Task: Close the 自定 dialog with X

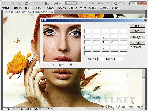Action: 145,20
